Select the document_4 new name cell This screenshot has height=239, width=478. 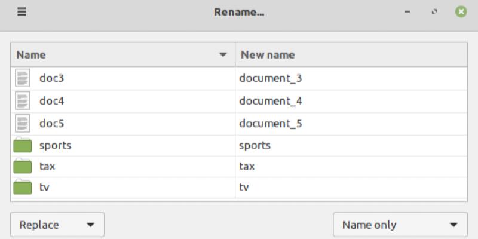click(271, 101)
